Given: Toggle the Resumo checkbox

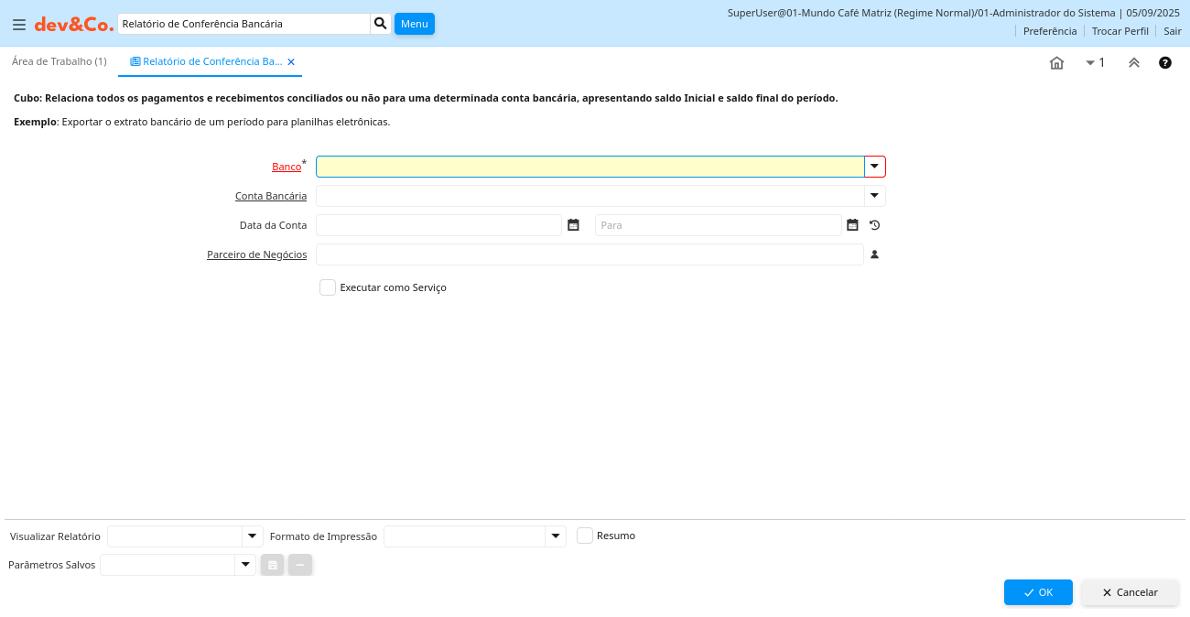Looking at the screenshot, I should pos(585,536).
